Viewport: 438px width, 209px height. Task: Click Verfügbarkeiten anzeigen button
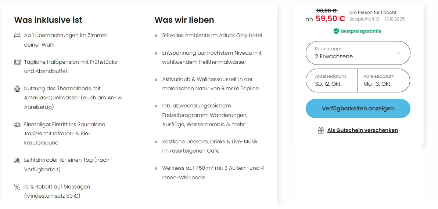pyautogui.click(x=358, y=109)
